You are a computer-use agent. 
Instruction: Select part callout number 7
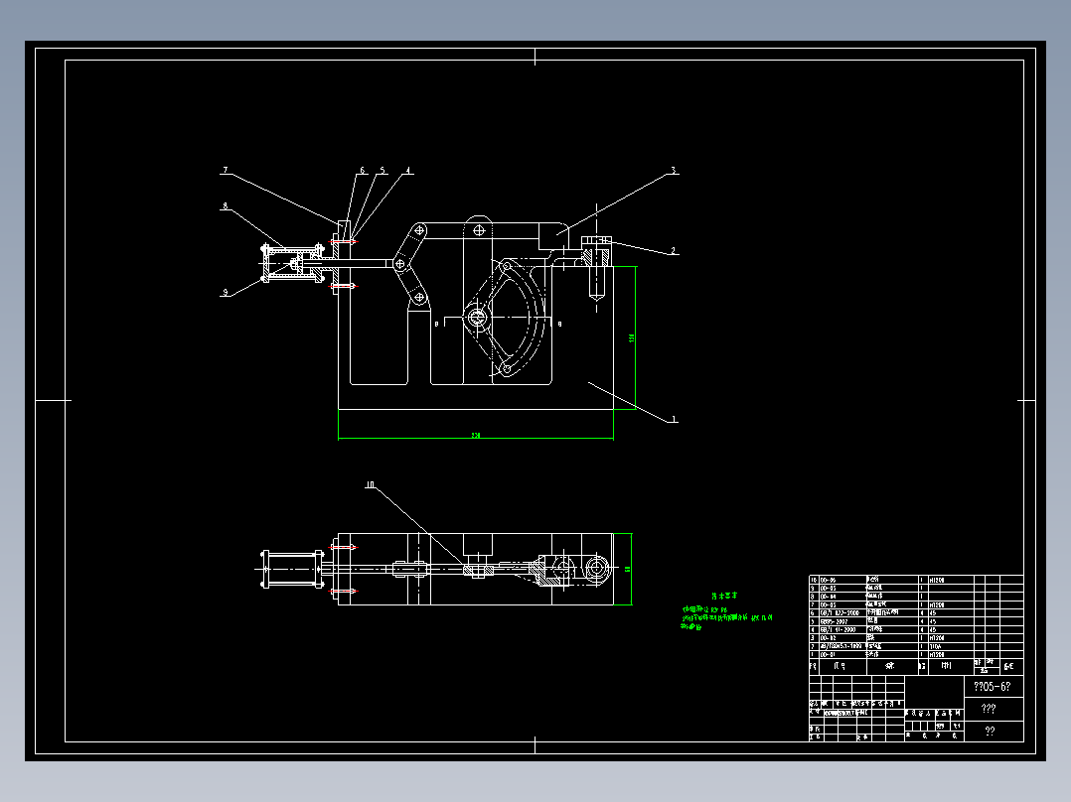225,170
